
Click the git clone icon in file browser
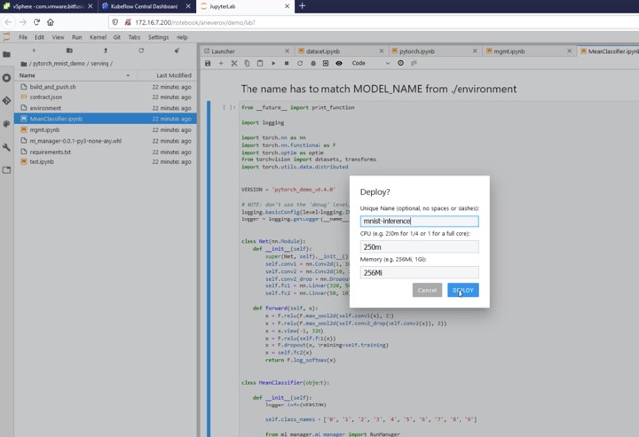click(x=177, y=51)
